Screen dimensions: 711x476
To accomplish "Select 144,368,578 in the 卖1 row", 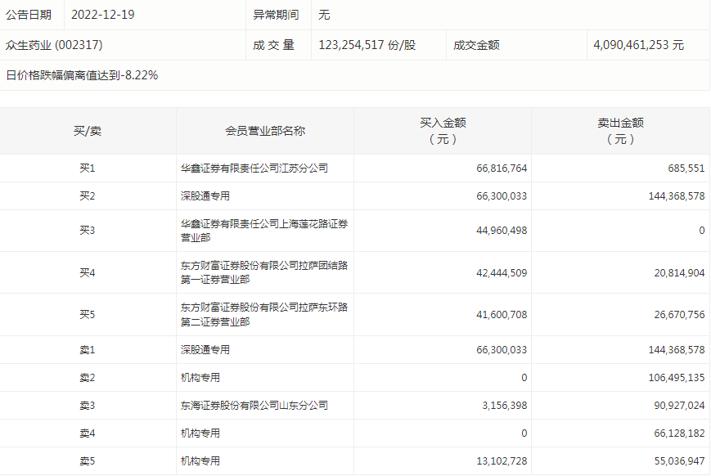I will click(677, 349).
